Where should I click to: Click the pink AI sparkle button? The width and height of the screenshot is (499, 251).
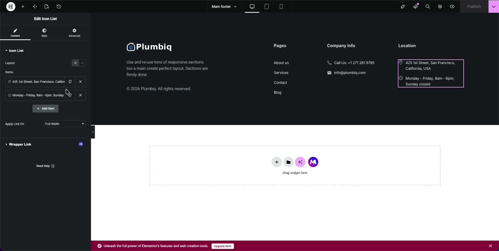(x=300, y=162)
